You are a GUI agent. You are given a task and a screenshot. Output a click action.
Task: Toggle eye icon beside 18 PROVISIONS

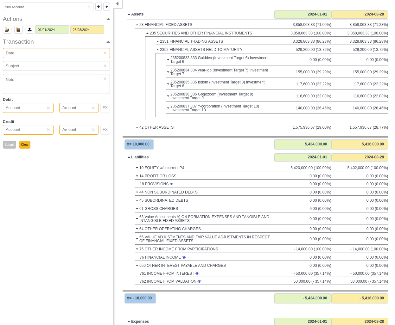tap(172, 184)
